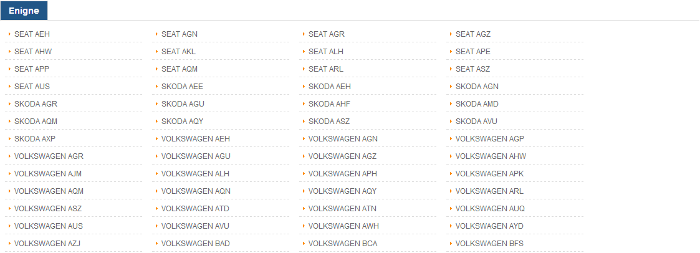Open the VOLKSWAGEN AGR link
Screen dimensions: 700x253
49,156
